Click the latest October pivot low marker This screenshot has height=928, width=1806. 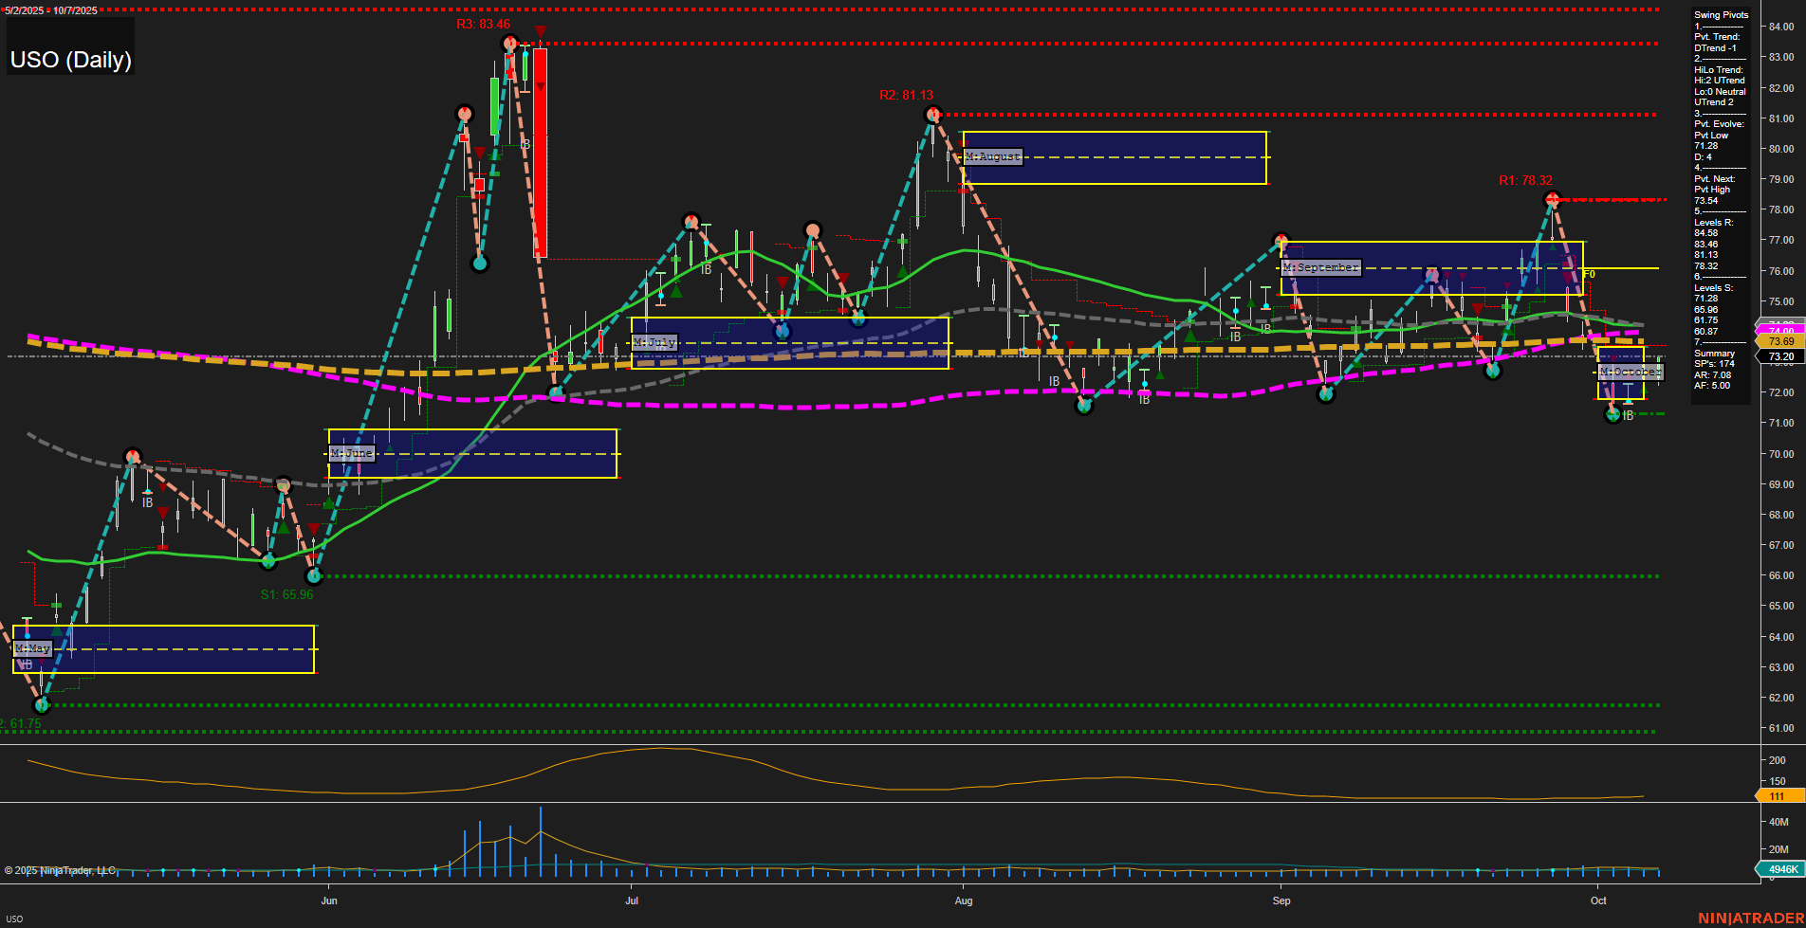click(1612, 414)
